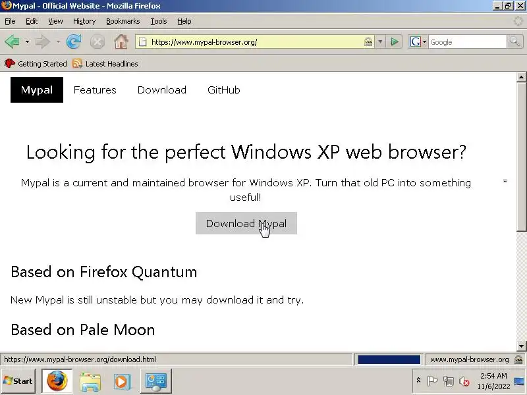Open the Forward history dropdown arrow

(x=58, y=42)
